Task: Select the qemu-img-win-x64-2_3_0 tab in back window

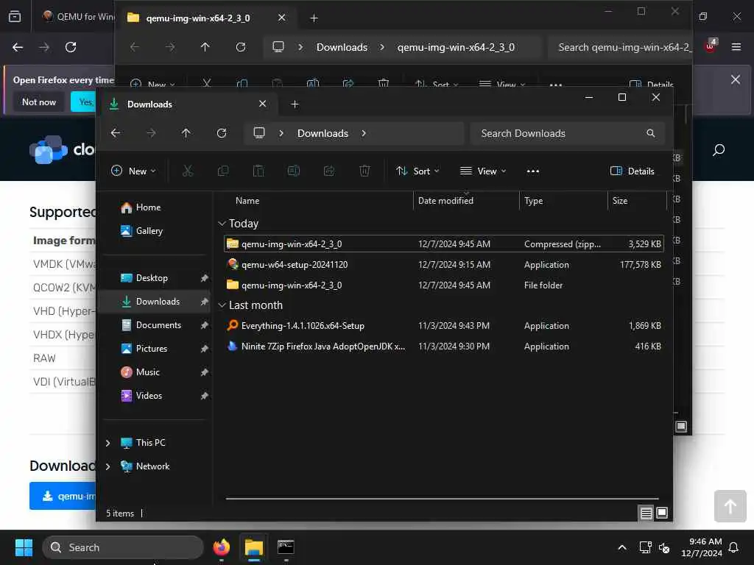Action: click(207, 18)
